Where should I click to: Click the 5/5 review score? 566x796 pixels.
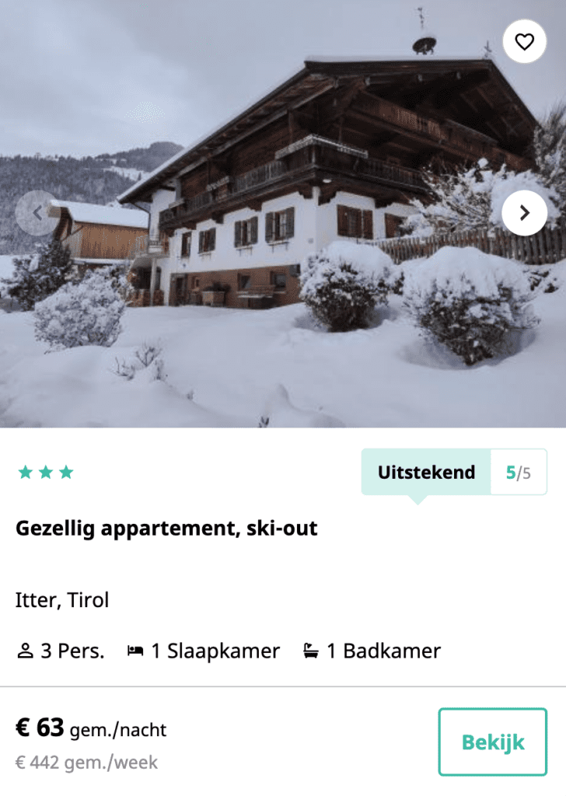[519, 473]
